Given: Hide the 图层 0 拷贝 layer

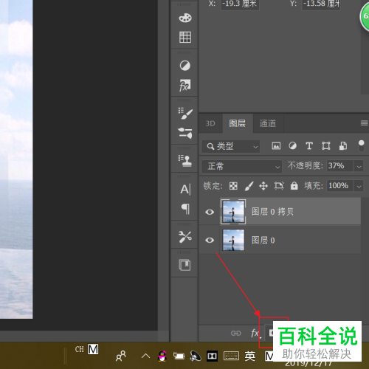Looking at the screenshot, I should click(x=210, y=212).
